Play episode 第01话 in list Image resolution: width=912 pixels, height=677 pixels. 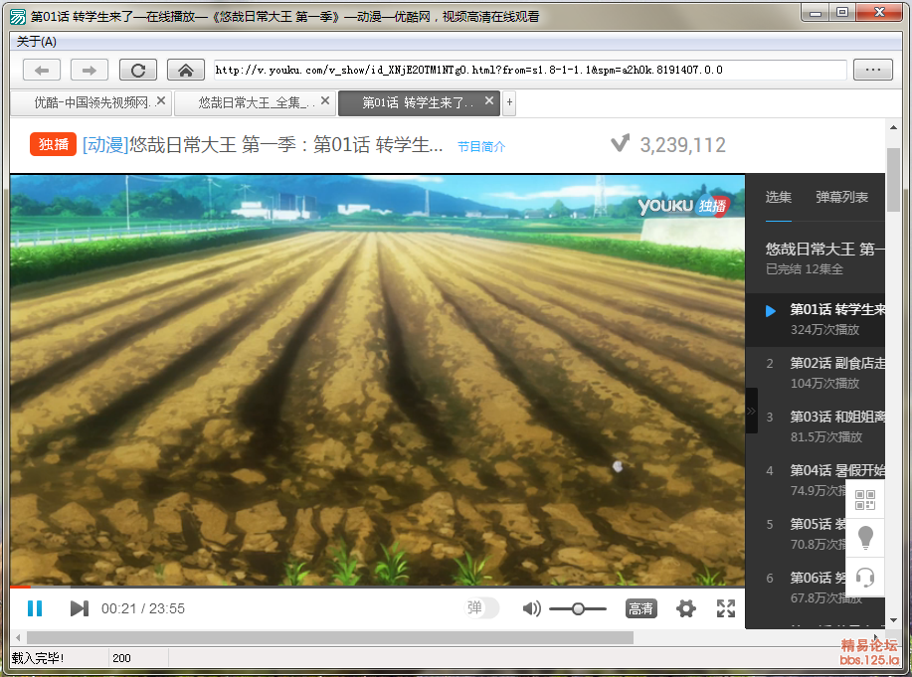(816, 319)
